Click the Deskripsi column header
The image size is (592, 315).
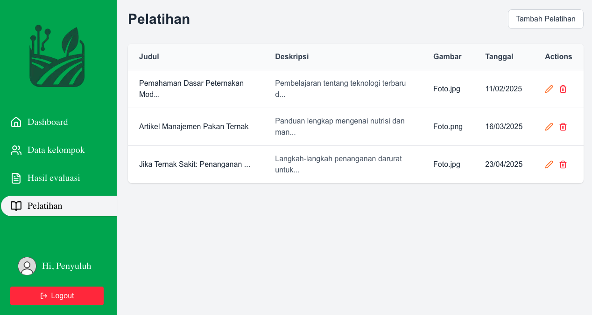[x=292, y=57]
